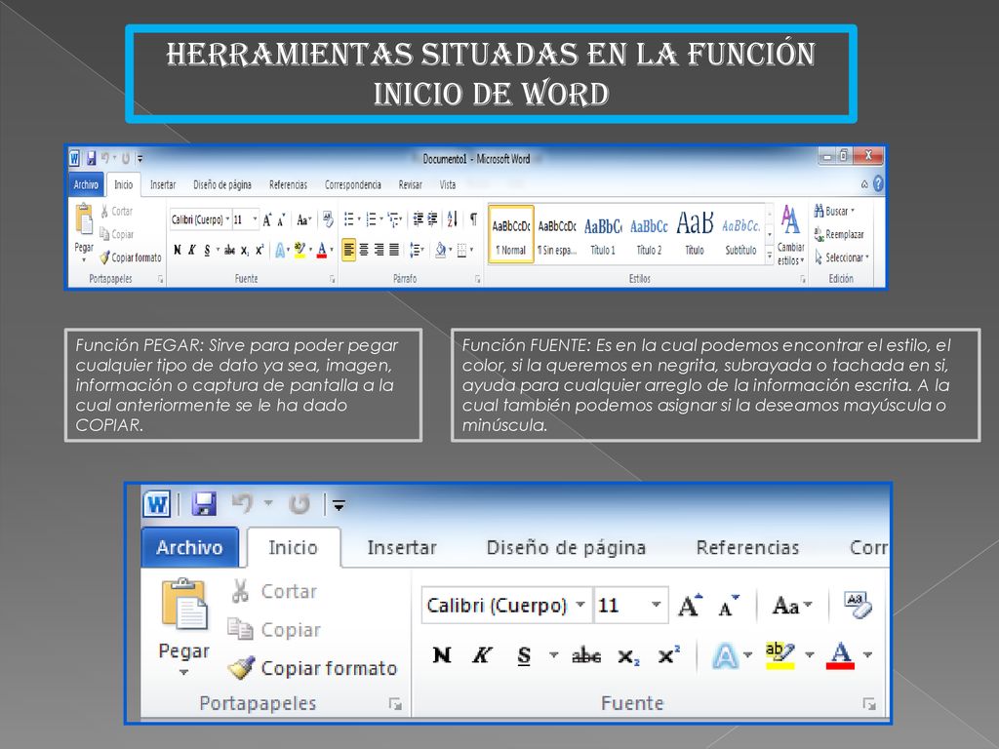
Task: Click the Reemplazar button
Action: coord(838,234)
